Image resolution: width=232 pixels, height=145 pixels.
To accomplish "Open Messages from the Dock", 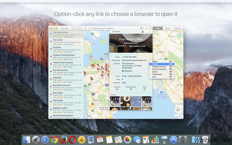I will (137, 140).
